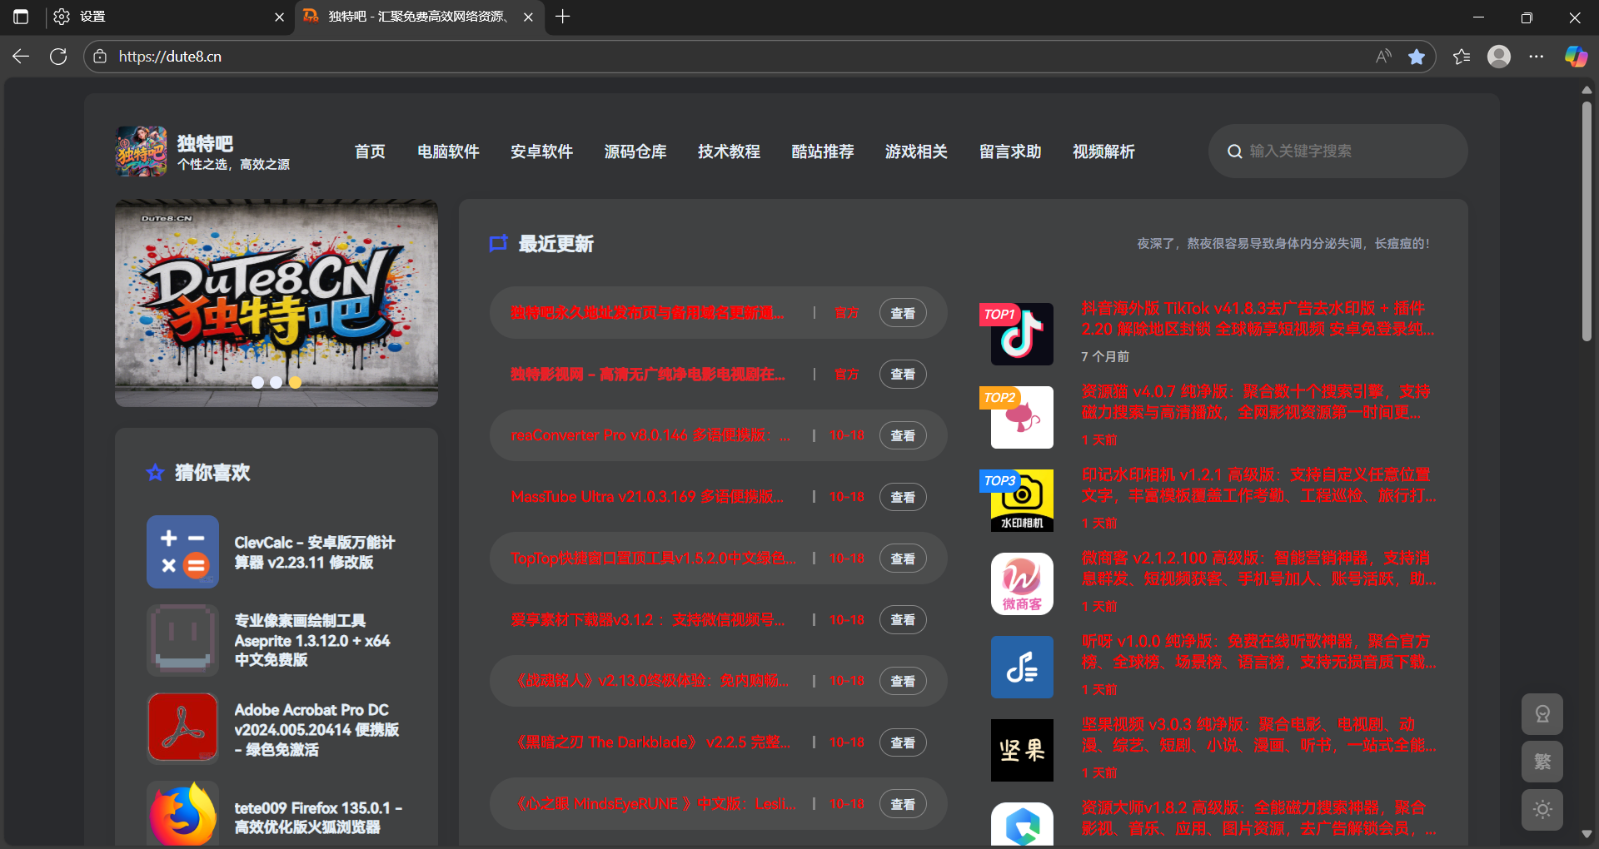
Task: Click 查看 for 爱享素材下载器
Action: pos(903,619)
